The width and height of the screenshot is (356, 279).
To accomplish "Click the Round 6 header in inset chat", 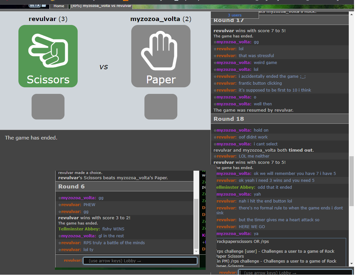I will (124, 186).
